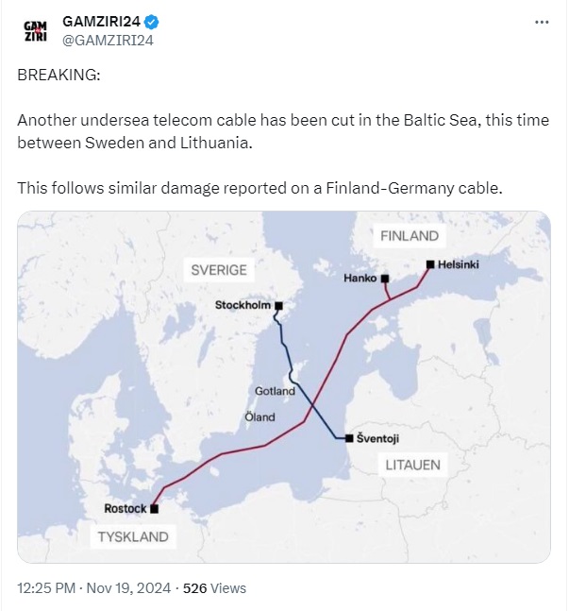Click the TYSKLAND country label
The width and height of the screenshot is (569, 611).
[x=133, y=537]
